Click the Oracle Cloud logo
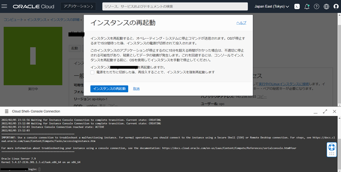Screen dimensions: 341x172 coord(34,6)
